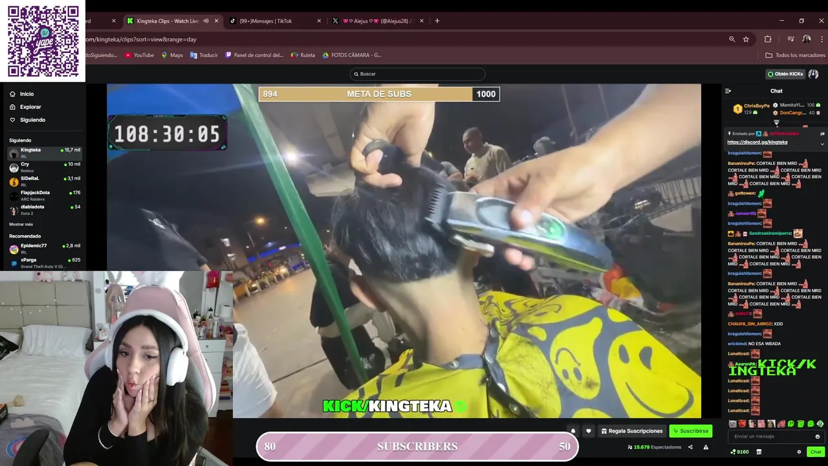The image size is (828, 466).
Task: Open the KICKs balance 9160
Action: click(x=739, y=452)
